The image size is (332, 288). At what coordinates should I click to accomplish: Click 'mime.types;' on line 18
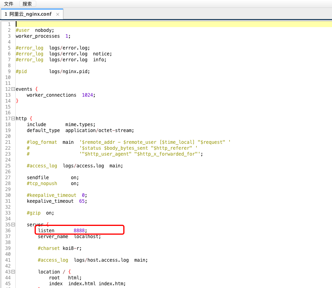80,125
